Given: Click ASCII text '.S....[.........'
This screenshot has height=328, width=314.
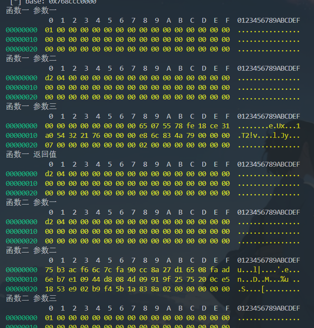Looking at the screenshot, I should [x=269, y=289].
